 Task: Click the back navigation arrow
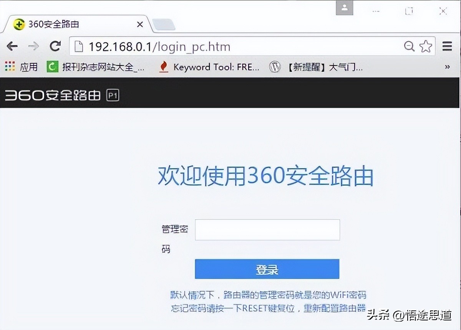tap(12, 46)
